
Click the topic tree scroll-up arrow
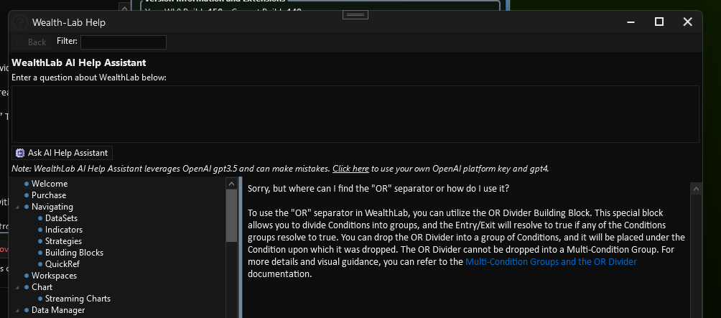[x=232, y=184]
